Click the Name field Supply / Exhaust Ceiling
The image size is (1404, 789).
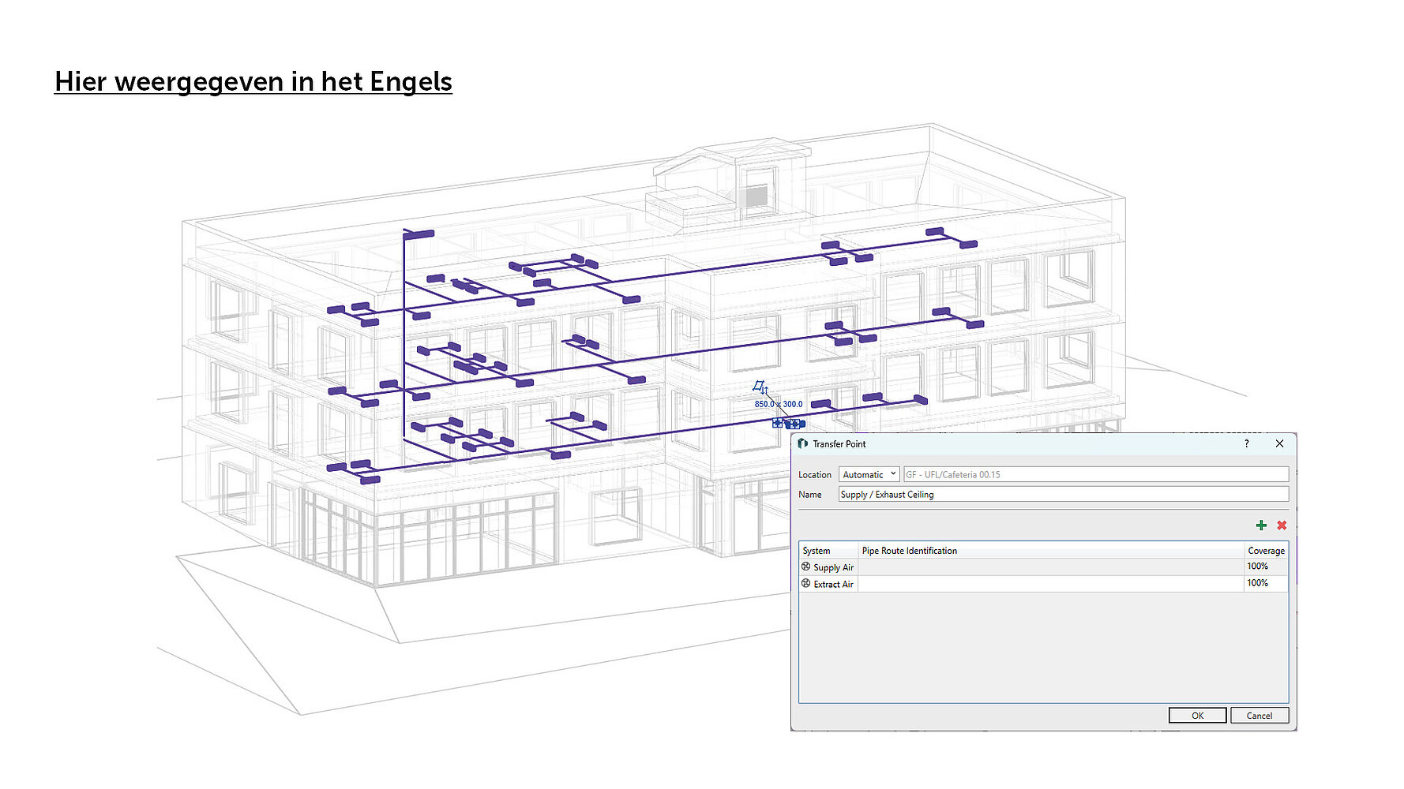[1063, 495]
